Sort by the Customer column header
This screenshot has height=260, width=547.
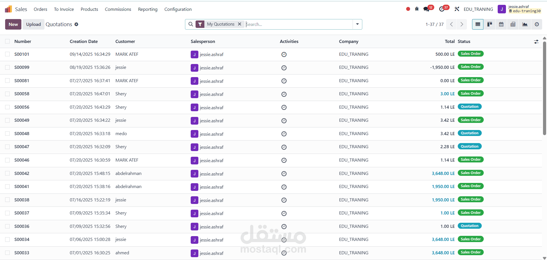pos(125,41)
